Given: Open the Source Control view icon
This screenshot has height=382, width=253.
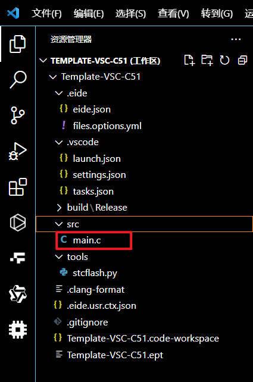Looking at the screenshot, I should click(x=17, y=115).
